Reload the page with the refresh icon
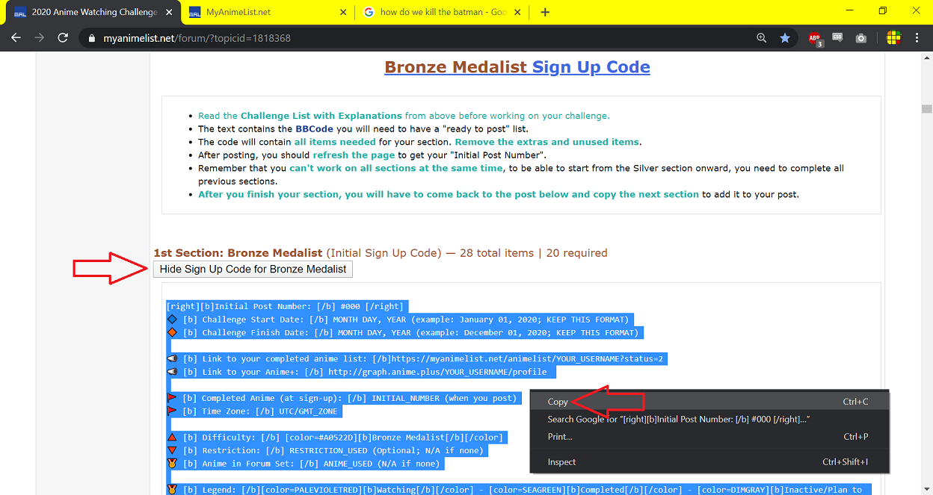Viewport: 933px width, 495px height. 63,38
